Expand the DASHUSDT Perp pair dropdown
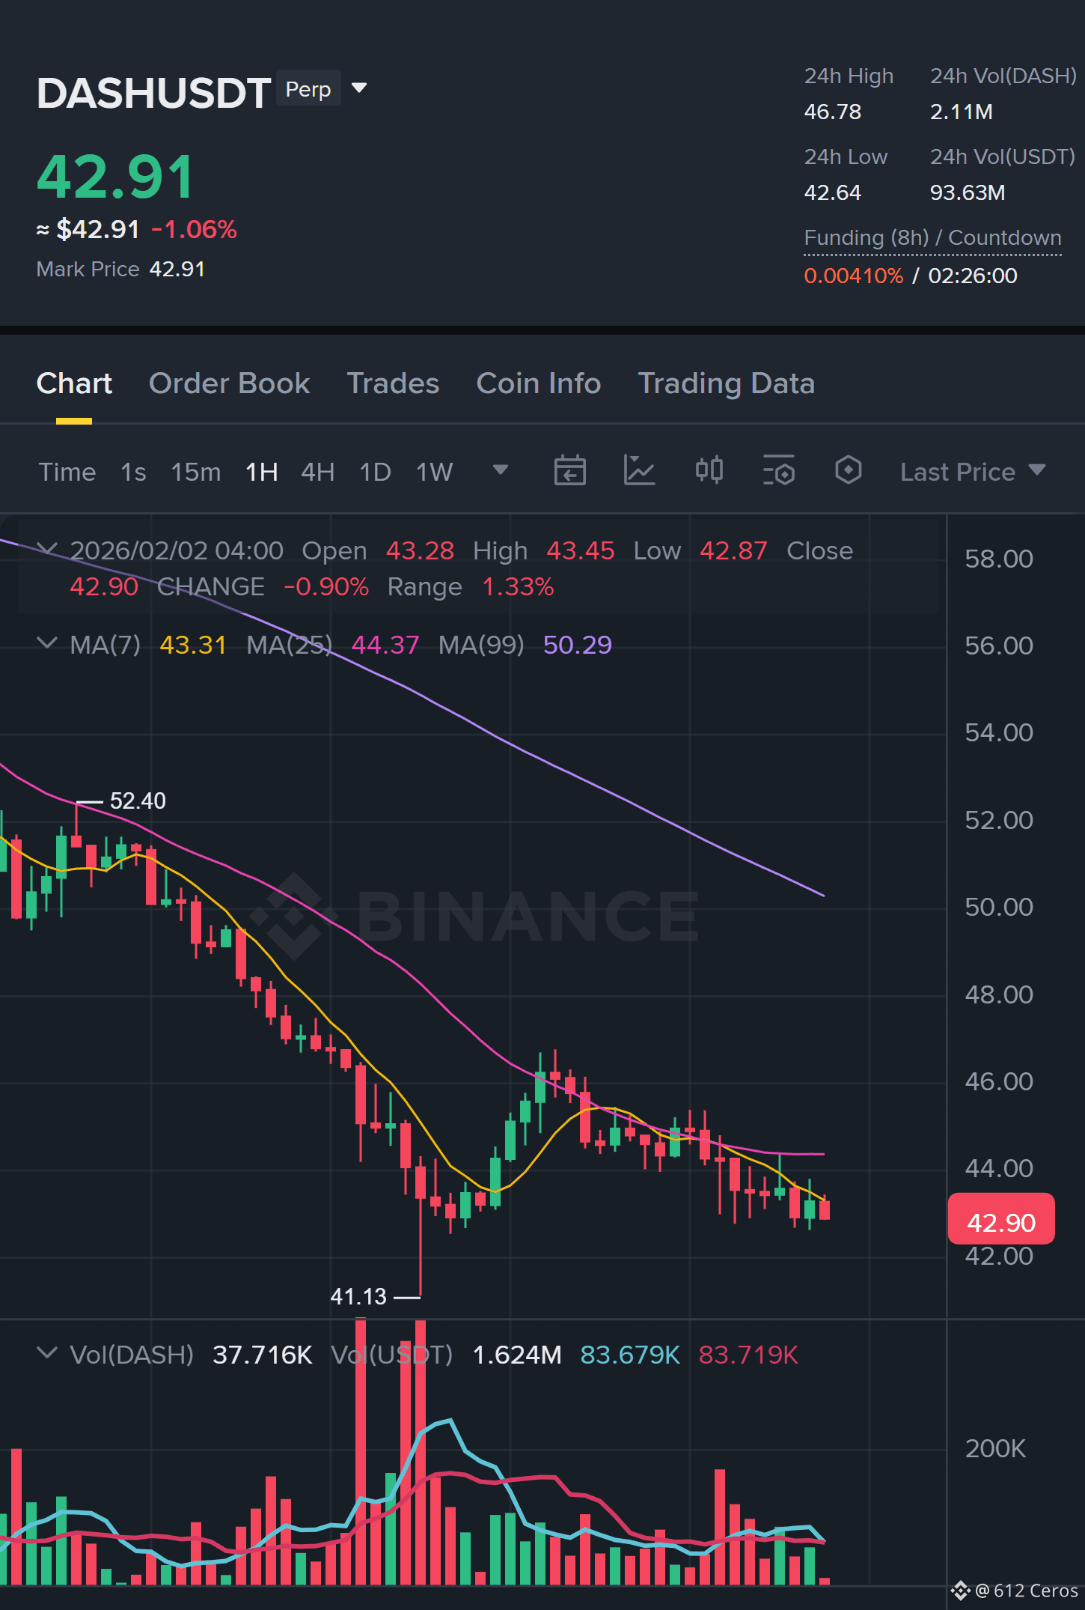This screenshot has width=1085, height=1610. pyautogui.click(x=359, y=88)
